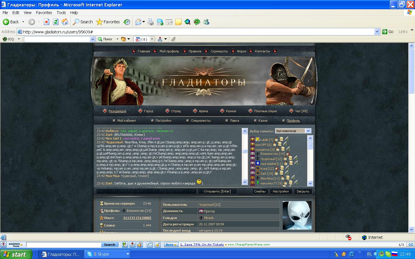Expand the ICQ search field dropdown

click(x=93, y=39)
